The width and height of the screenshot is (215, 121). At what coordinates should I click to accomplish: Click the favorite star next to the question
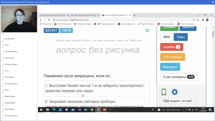(x=147, y=30)
